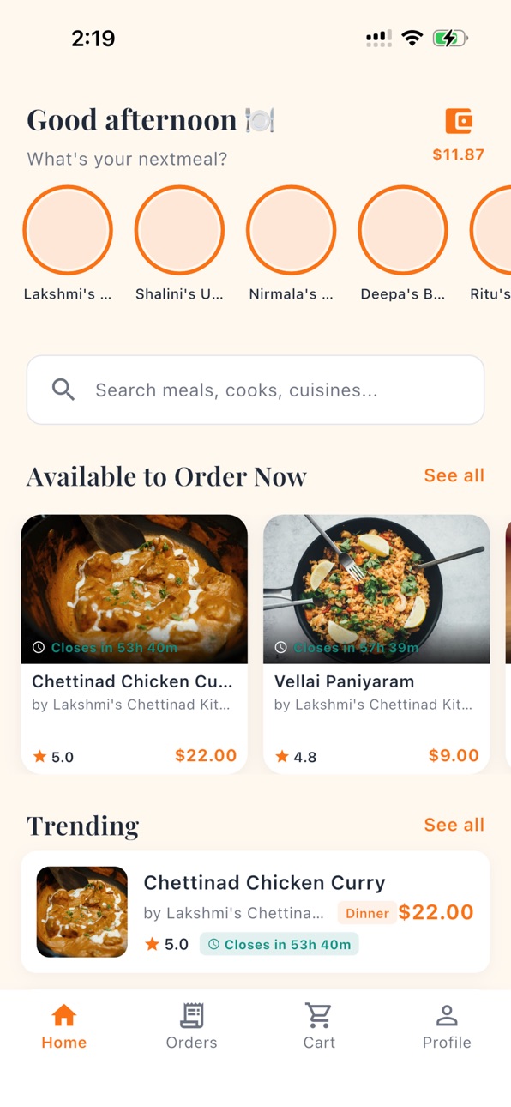Tap the Profile person icon
The width and height of the screenshot is (511, 1107).
(447, 1016)
